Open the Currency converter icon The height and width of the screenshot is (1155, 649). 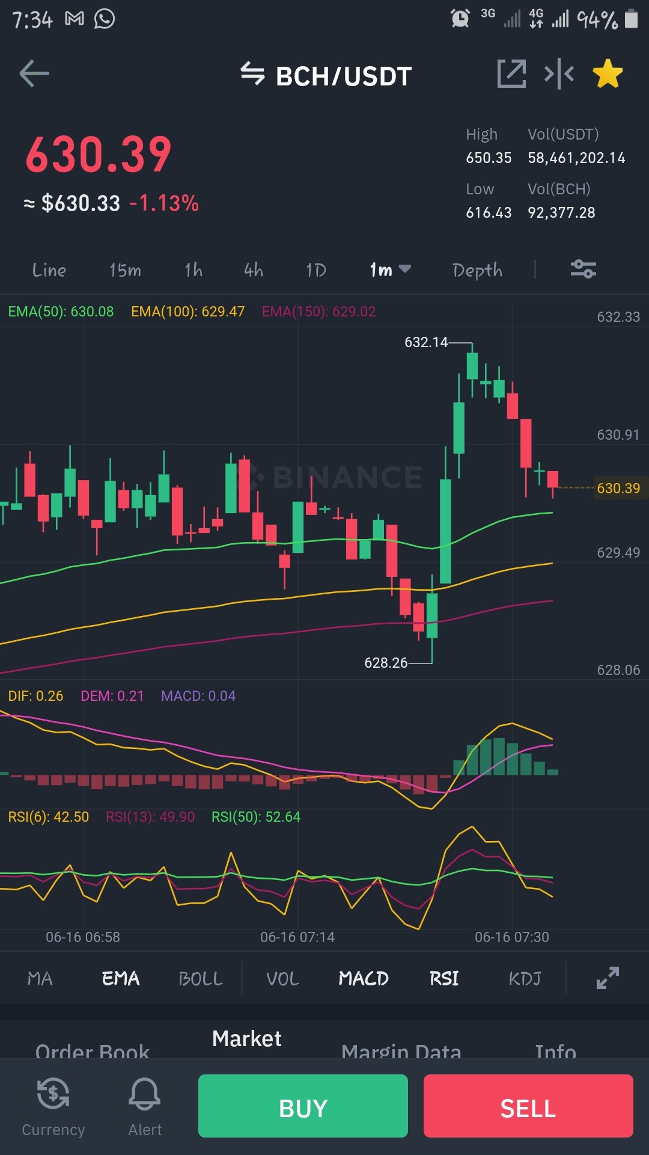click(53, 1107)
